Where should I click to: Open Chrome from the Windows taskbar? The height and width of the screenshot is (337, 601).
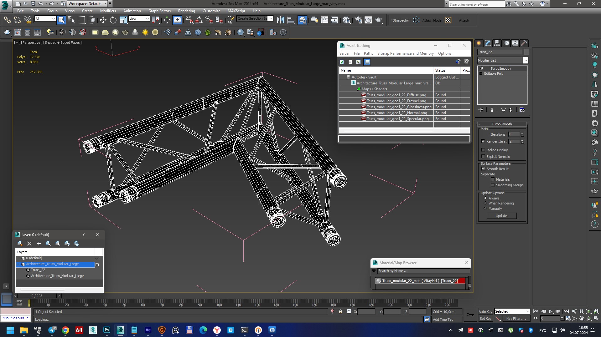tap(65, 330)
